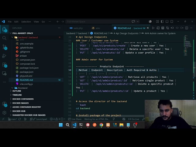Open the Source Control view
Screen dimensions: 196x147
pyautogui.click(x=5, y=47)
